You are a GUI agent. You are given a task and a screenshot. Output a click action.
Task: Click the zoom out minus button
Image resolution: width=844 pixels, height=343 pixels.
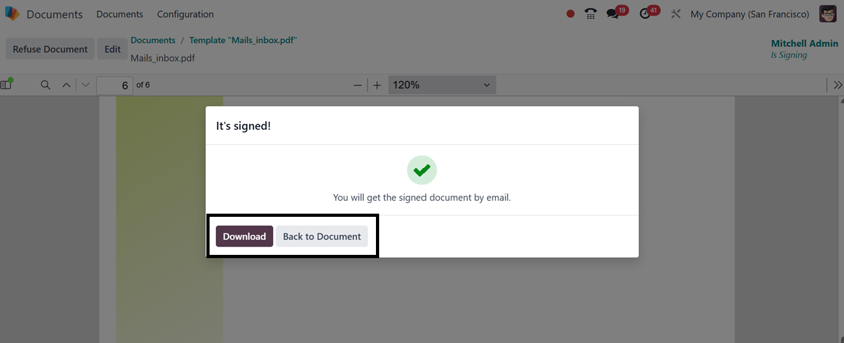(x=358, y=85)
